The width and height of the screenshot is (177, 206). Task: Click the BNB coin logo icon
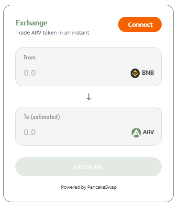[135, 73]
